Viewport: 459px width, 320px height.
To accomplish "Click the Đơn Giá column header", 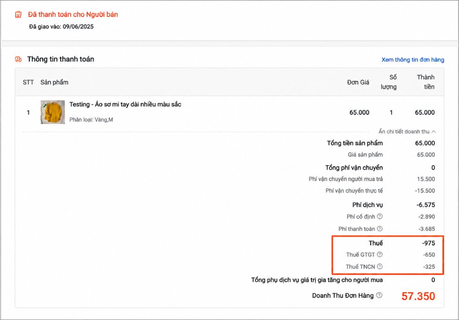I will pyautogui.click(x=358, y=82).
